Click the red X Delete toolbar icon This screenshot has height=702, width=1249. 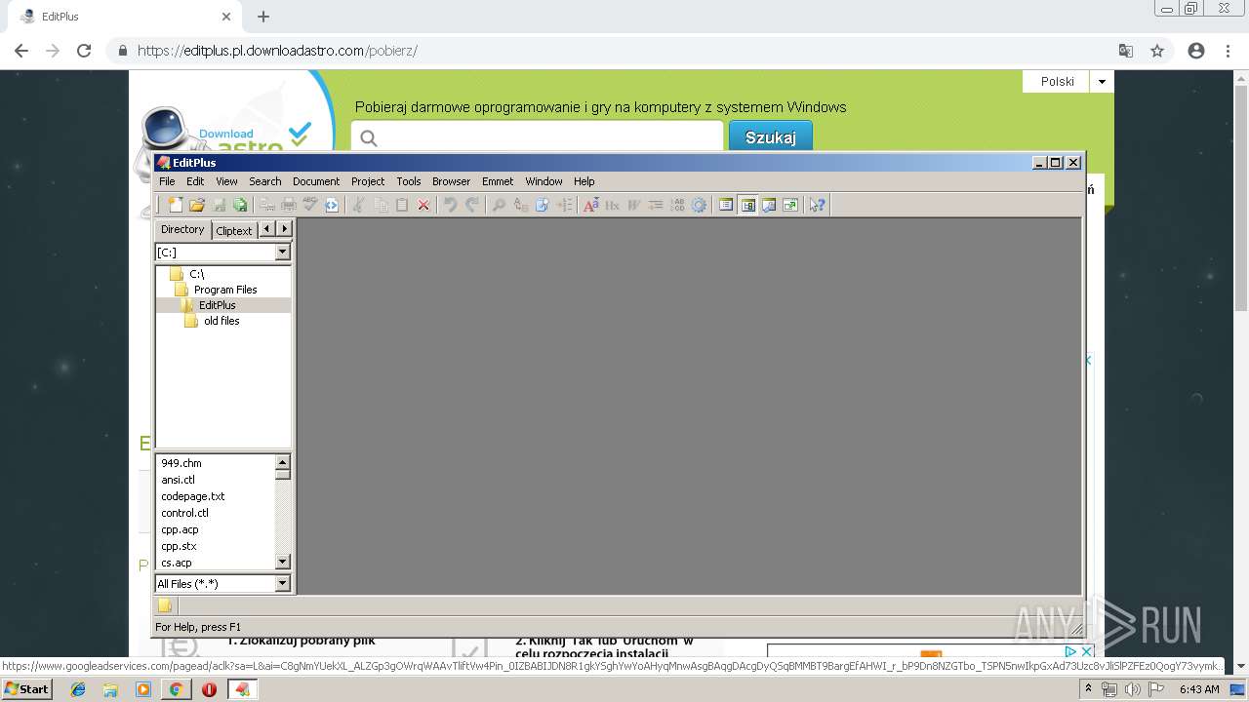423,205
